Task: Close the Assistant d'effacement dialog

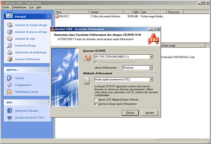Action: tap(158, 29)
